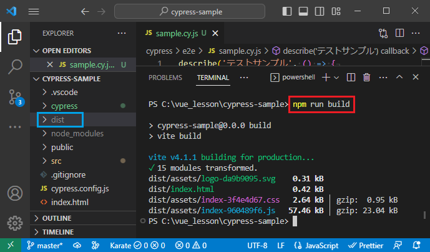Click the cypress-sample command center search box

click(190, 11)
